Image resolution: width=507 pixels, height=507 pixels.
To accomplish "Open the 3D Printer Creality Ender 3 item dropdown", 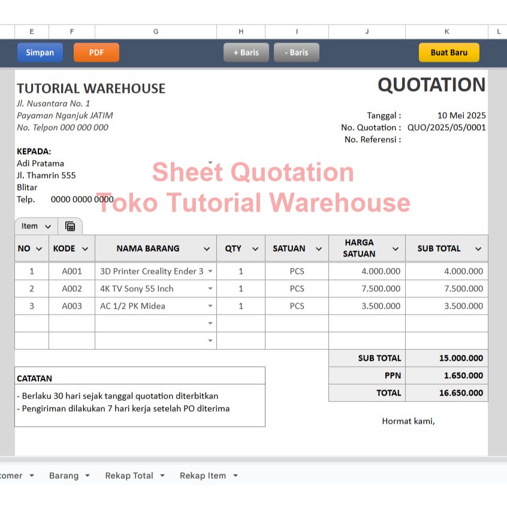I will 210,271.
